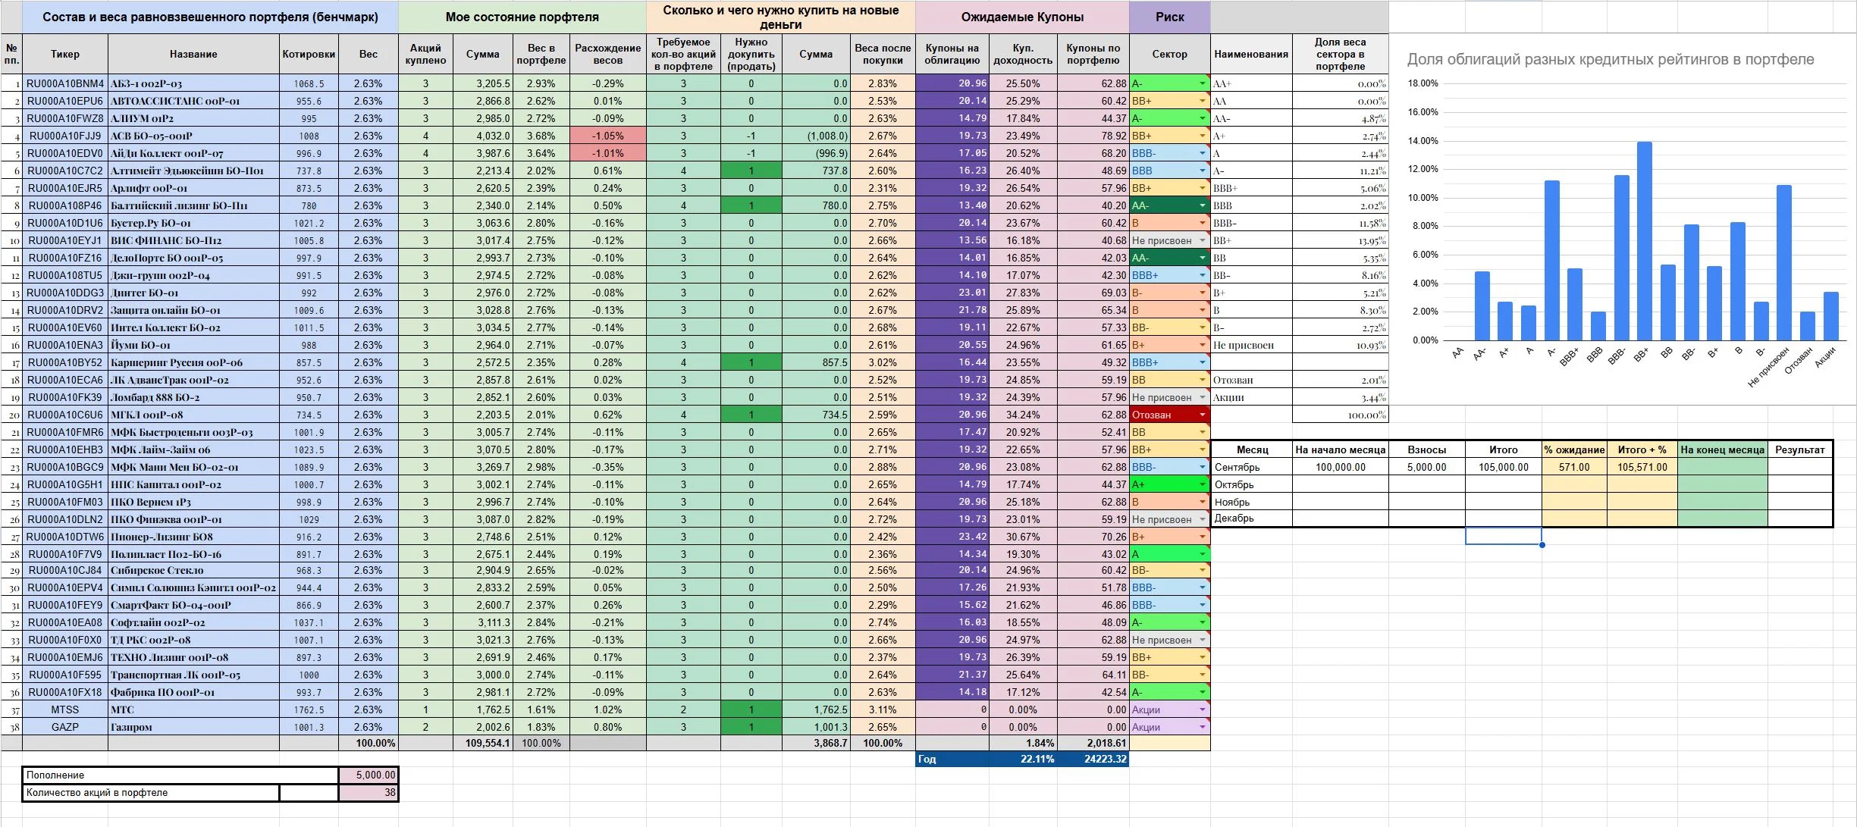Select the GAZP ticker cell
The image size is (1857, 827).
(65, 727)
